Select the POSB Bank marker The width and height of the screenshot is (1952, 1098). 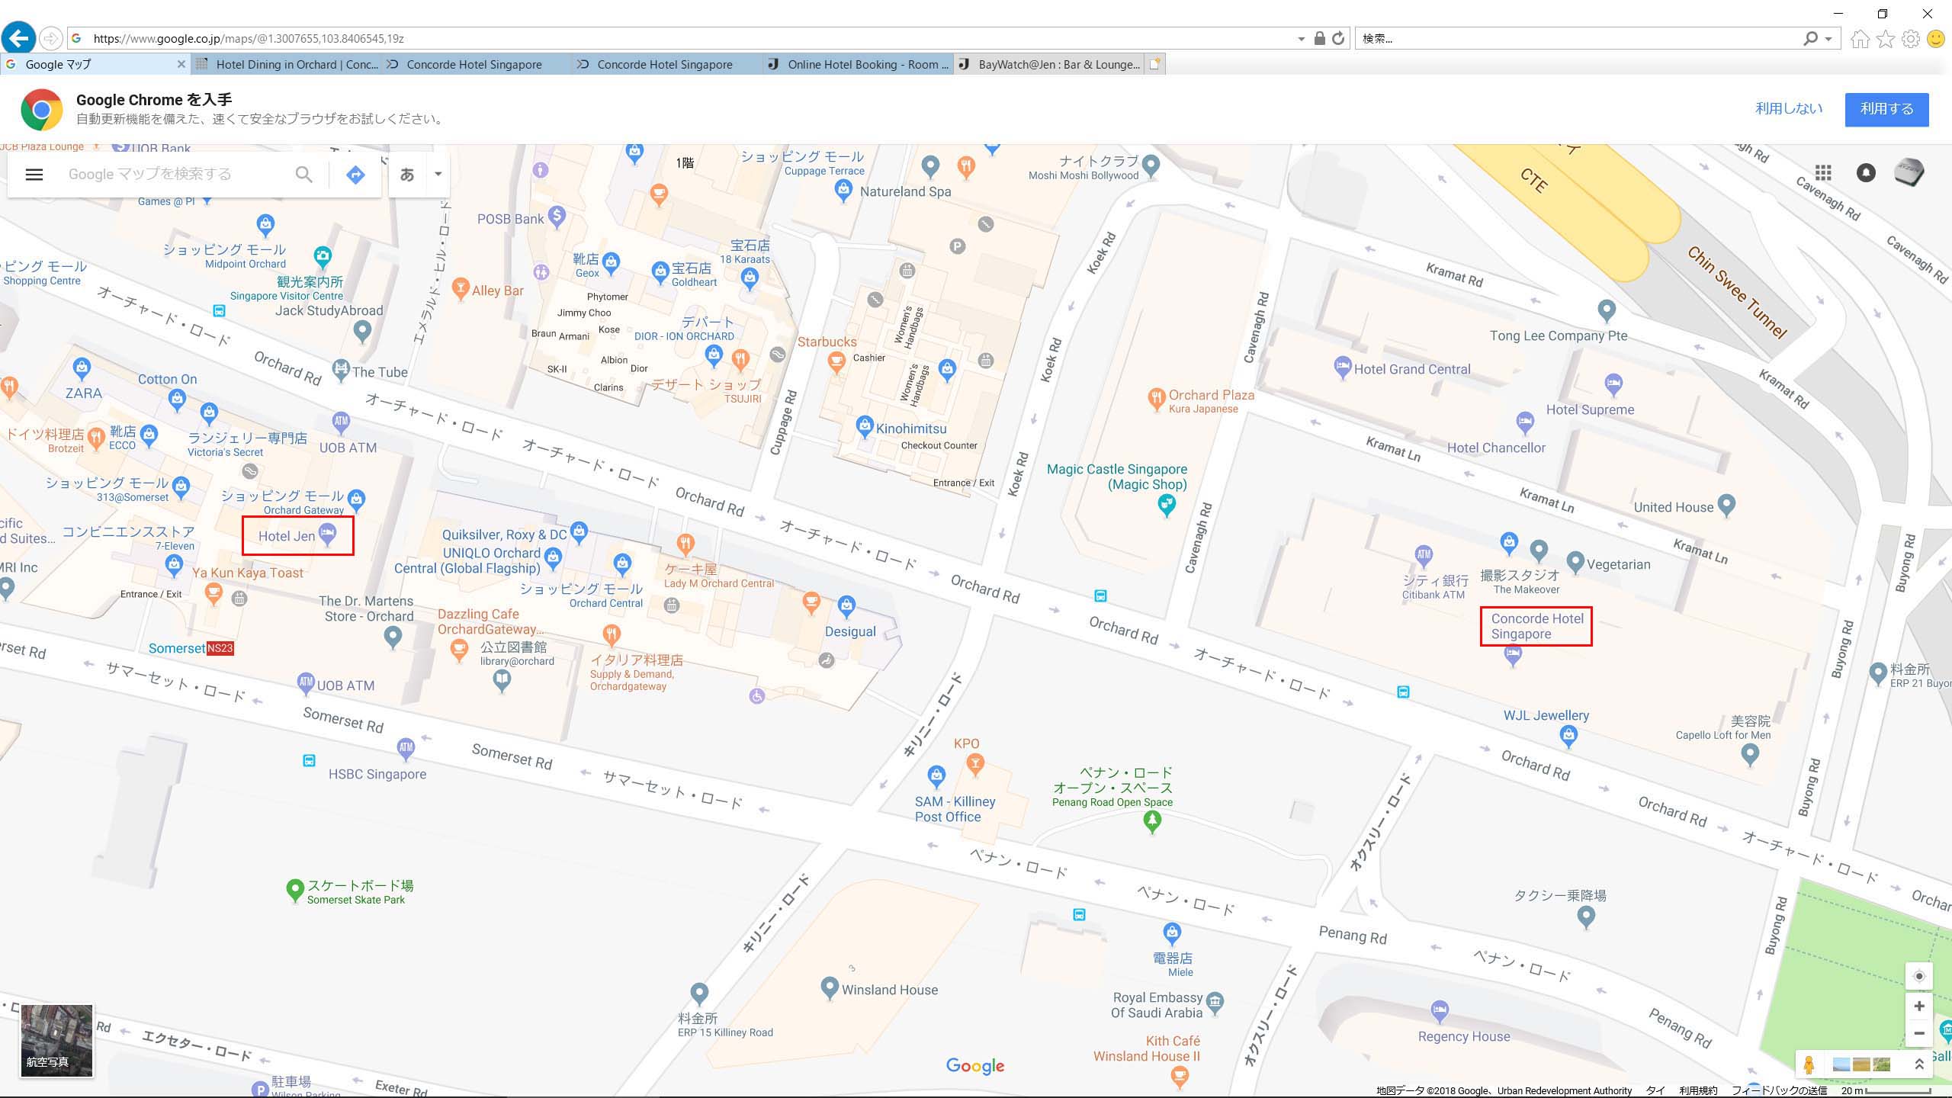557,217
